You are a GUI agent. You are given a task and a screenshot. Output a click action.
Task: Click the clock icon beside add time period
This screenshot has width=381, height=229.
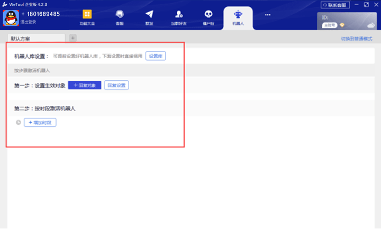tap(19, 122)
